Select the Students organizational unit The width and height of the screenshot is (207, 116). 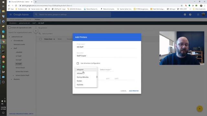pyautogui.click(x=16, y=79)
